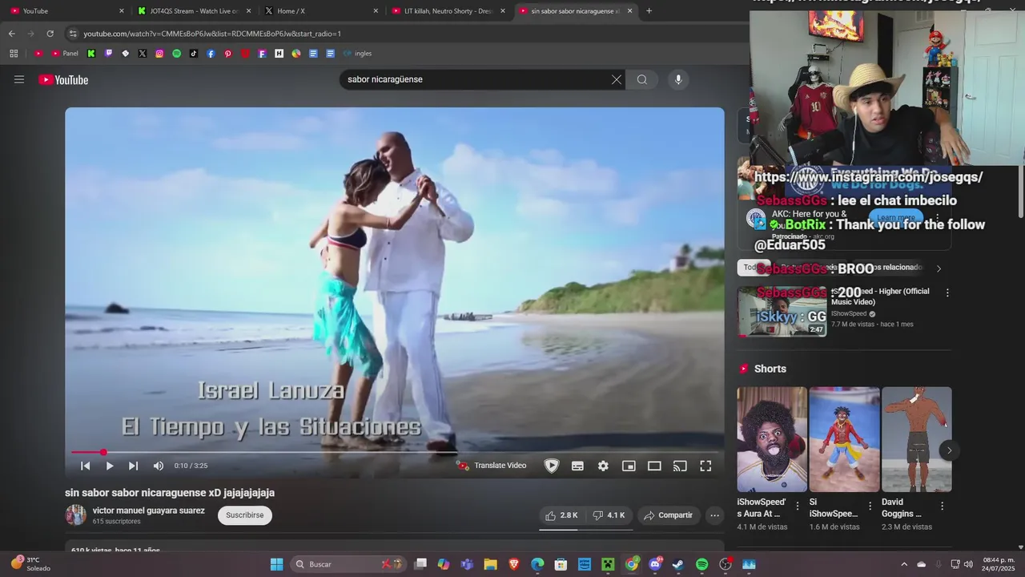Open the apps grid in bookmarks bar

14,54
